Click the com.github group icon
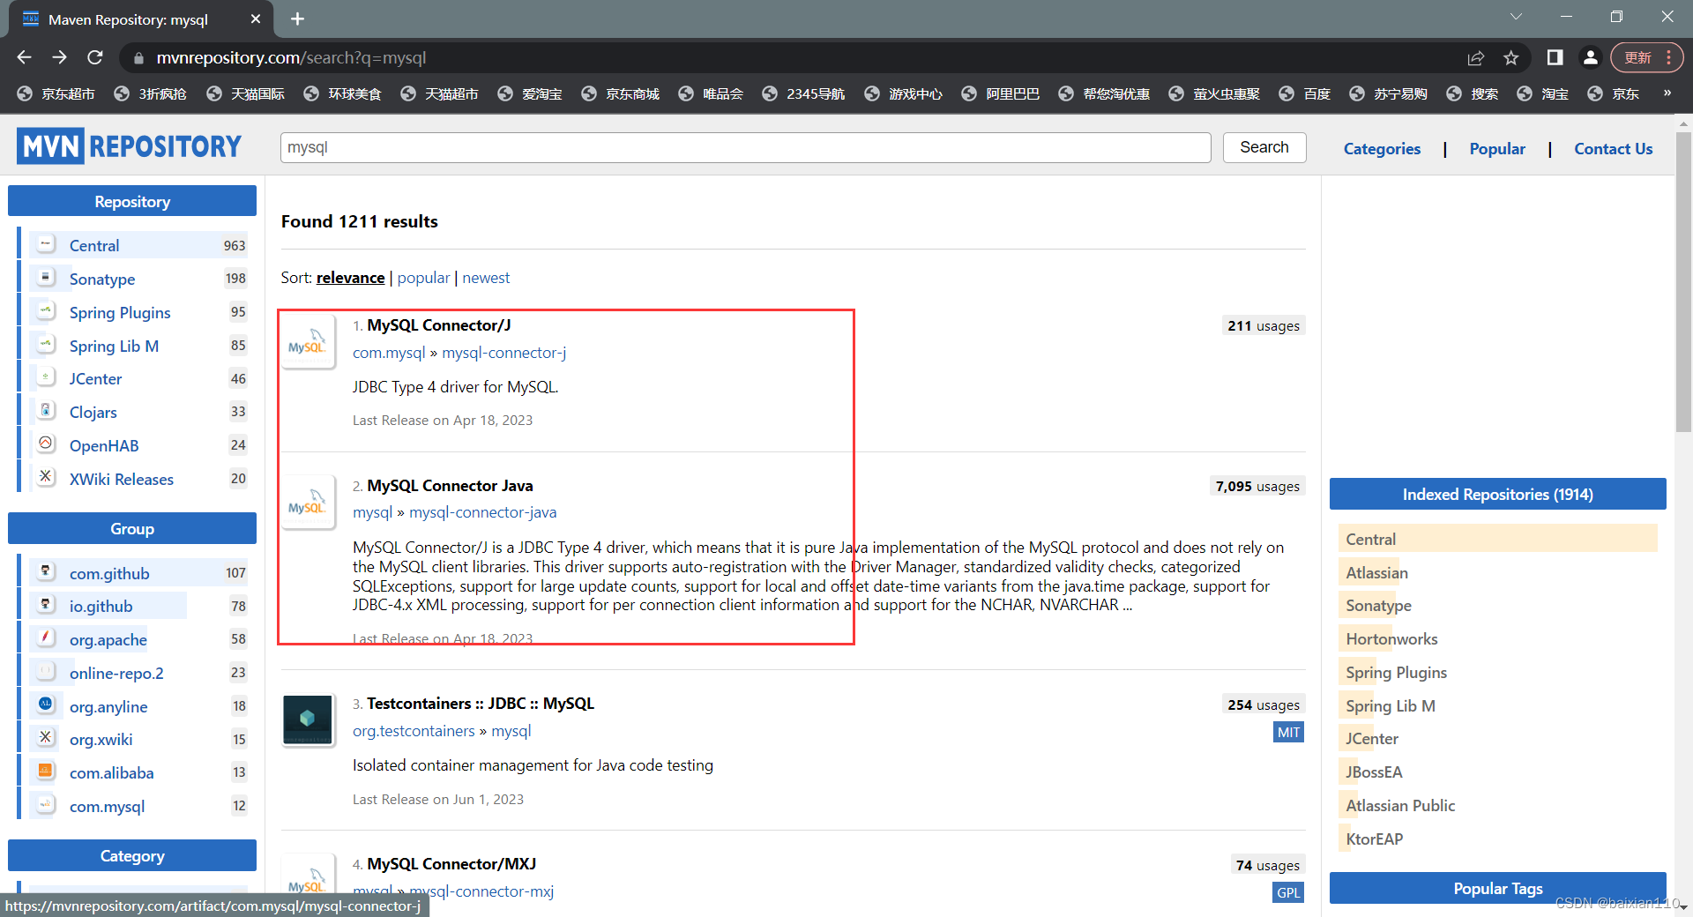The height and width of the screenshot is (917, 1693). coord(46,571)
